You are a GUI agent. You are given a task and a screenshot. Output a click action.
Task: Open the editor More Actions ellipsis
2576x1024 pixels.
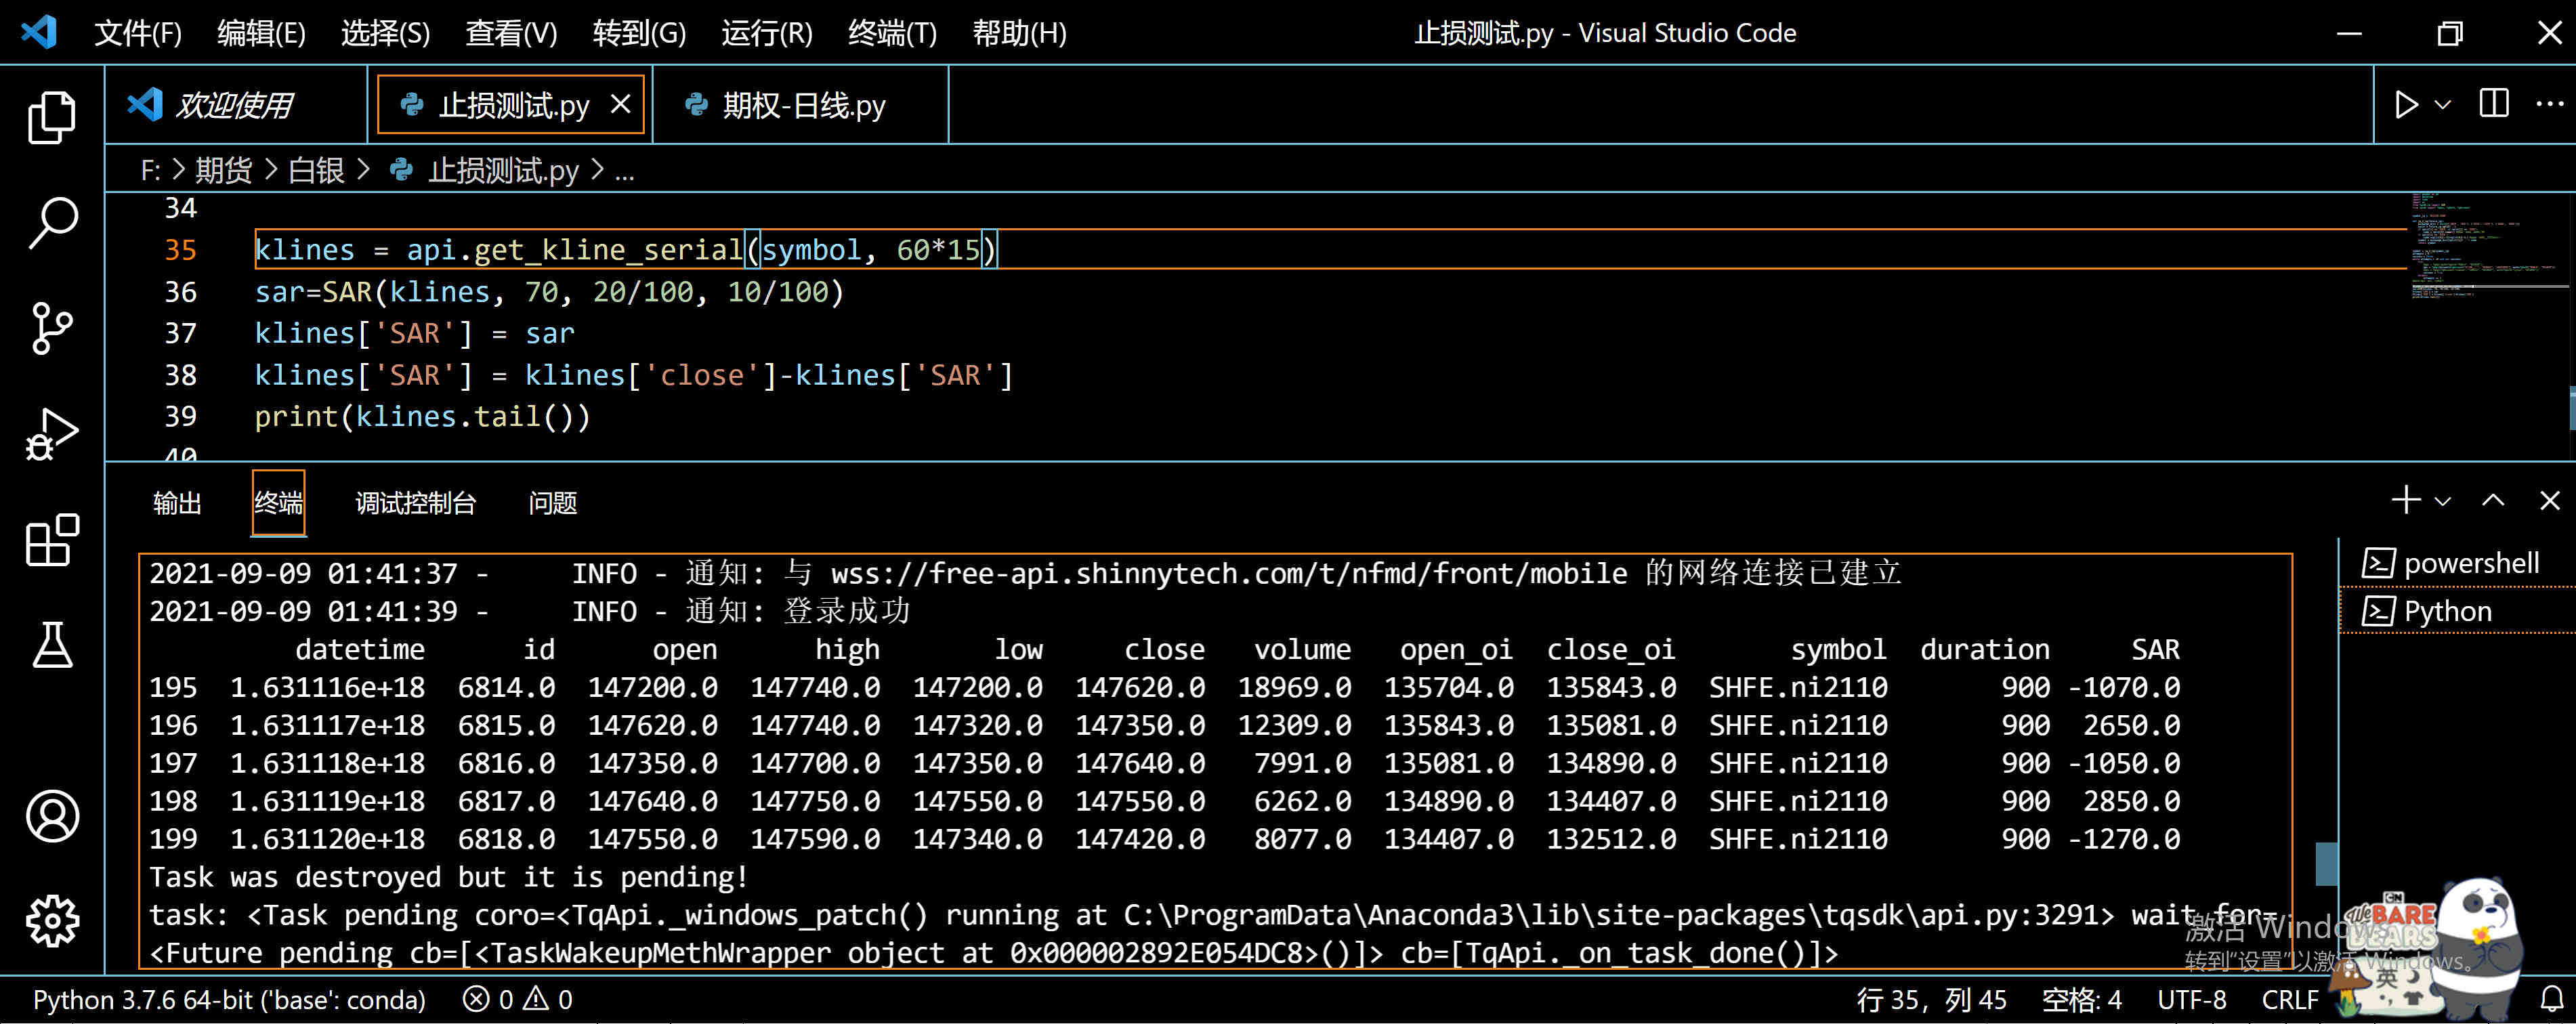[x=2549, y=103]
